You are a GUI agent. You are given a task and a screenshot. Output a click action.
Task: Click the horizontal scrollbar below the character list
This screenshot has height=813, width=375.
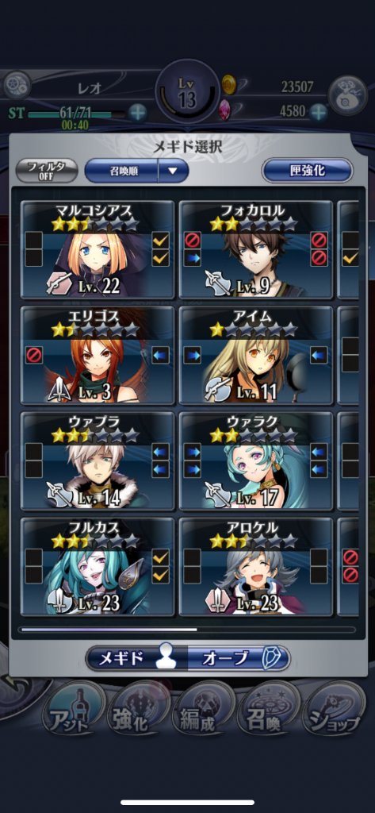187,630
